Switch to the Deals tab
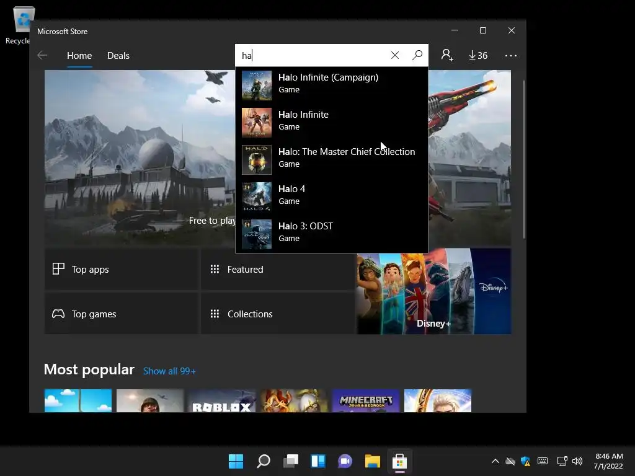The image size is (635, 476). pos(118,55)
